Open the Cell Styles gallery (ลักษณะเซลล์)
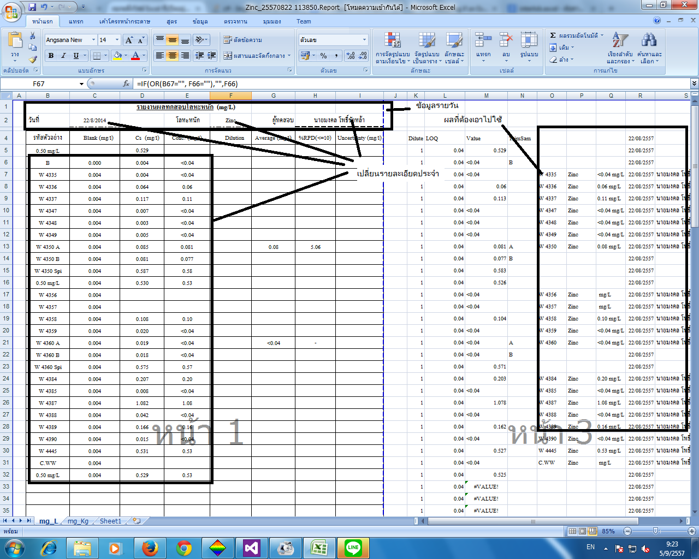The width and height of the screenshot is (699, 559). click(x=454, y=48)
